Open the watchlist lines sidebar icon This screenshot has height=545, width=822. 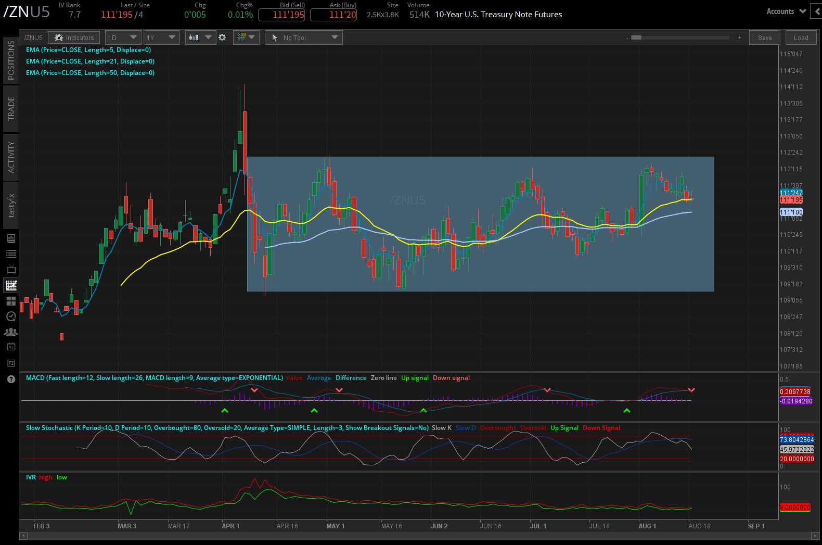click(11, 254)
